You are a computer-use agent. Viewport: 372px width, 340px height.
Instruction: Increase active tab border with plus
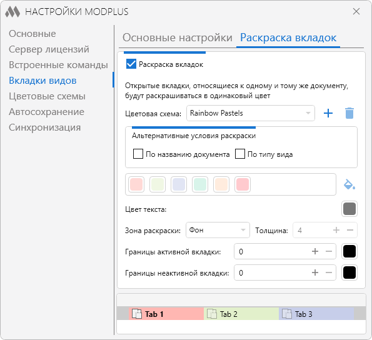315,251
